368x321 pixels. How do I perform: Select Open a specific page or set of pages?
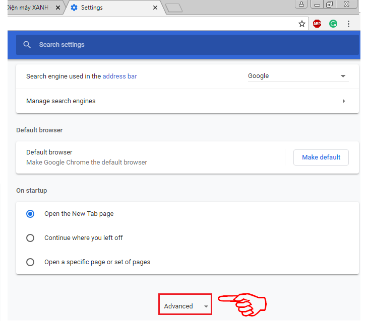click(x=30, y=262)
